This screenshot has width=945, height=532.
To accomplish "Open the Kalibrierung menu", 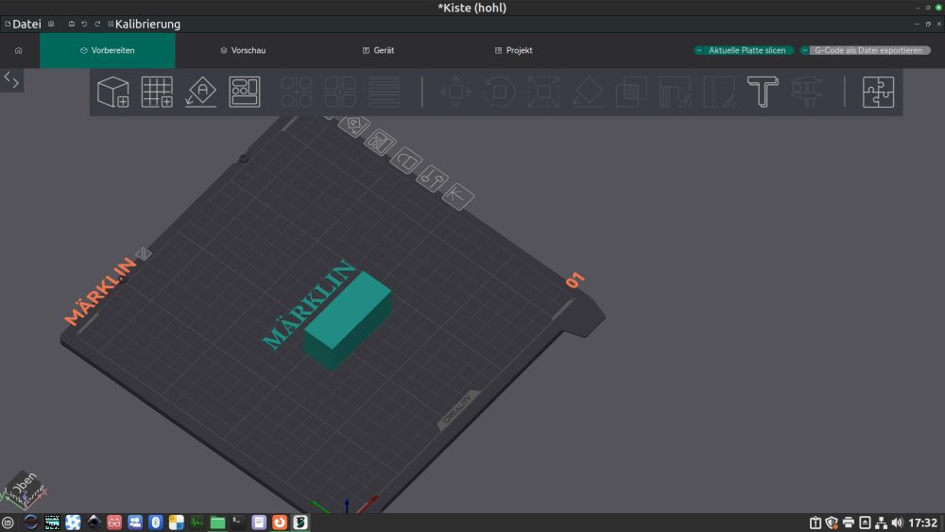I will (146, 24).
